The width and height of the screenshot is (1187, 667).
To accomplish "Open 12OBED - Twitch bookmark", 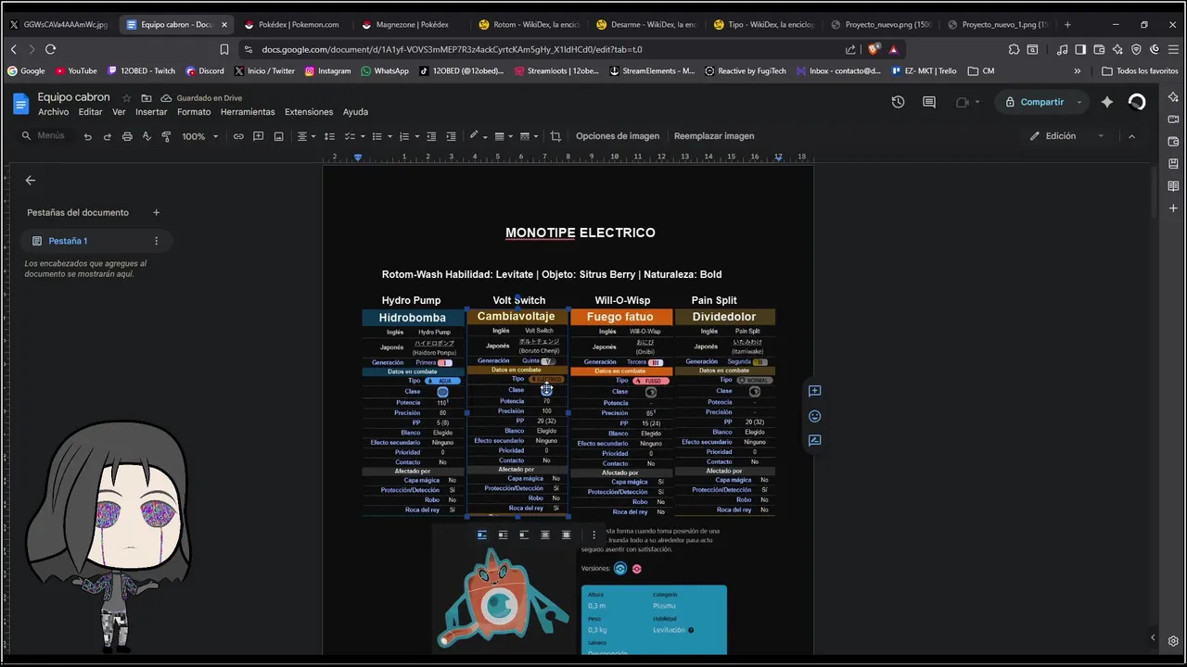I will tap(141, 70).
